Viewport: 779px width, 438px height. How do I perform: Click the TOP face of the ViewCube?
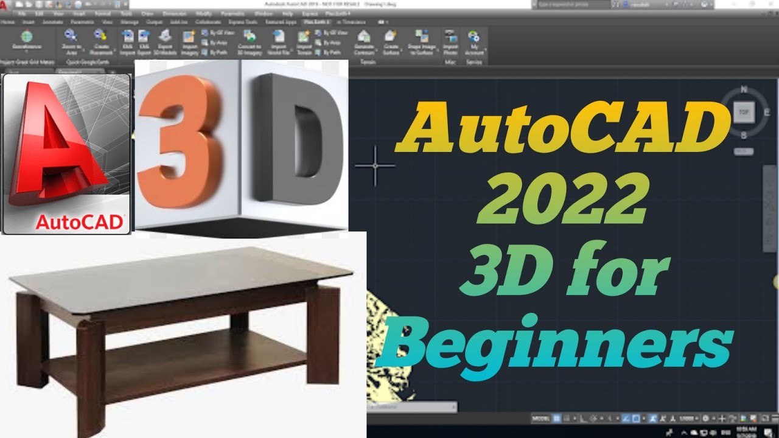[744, 112]
